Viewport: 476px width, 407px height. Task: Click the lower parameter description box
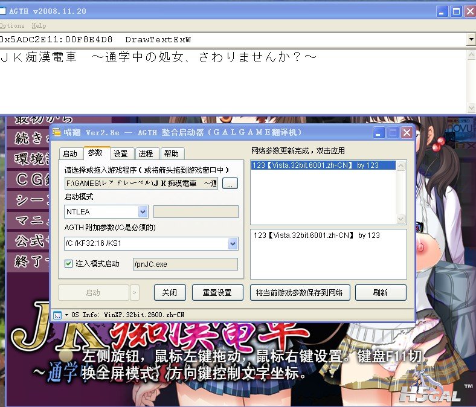pyautogui.click(x=328, y=254)
